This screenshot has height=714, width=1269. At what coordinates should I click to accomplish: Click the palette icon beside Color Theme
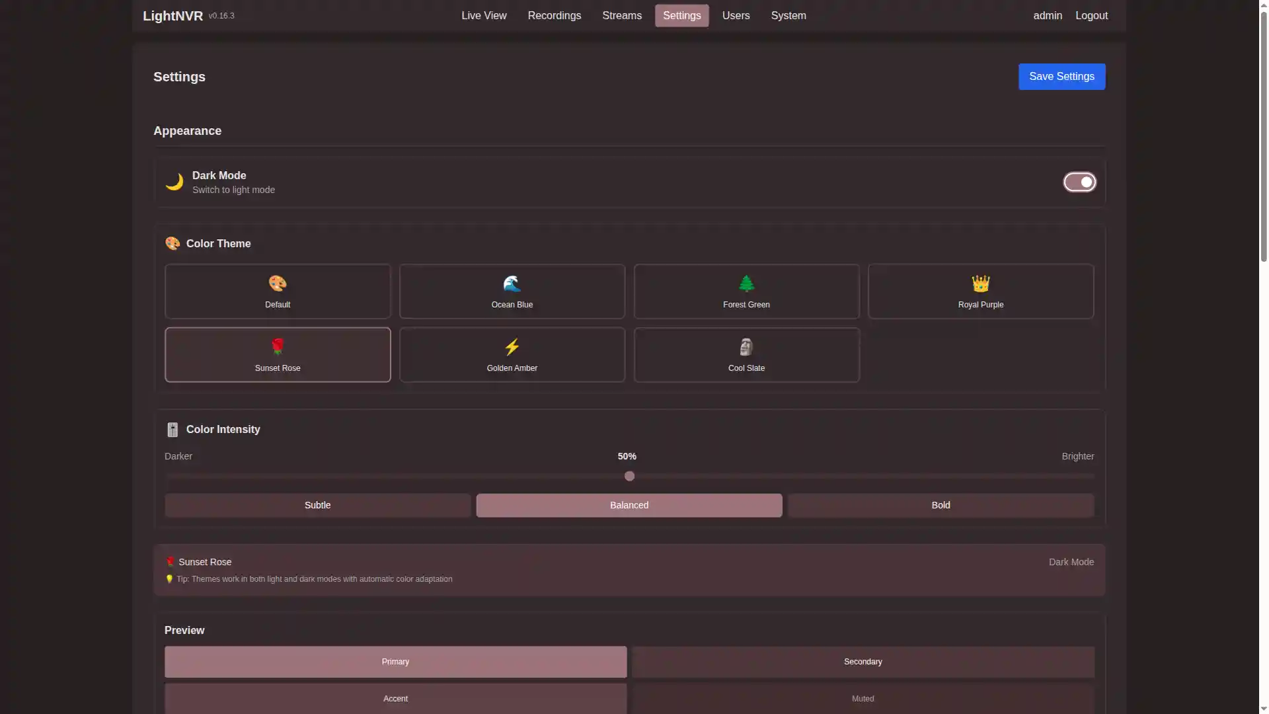pyautogui.click(x=172, y=243)
